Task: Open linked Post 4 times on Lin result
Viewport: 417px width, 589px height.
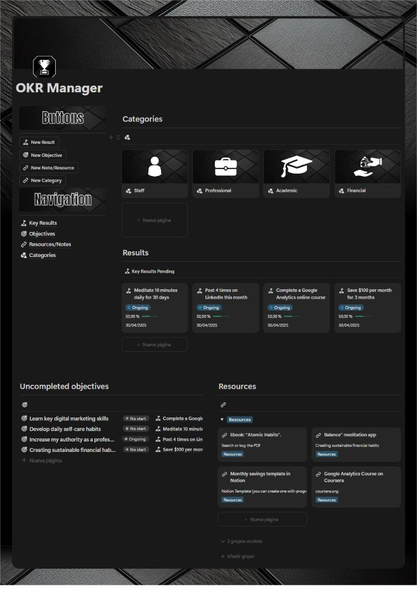Action: point(179,439)
